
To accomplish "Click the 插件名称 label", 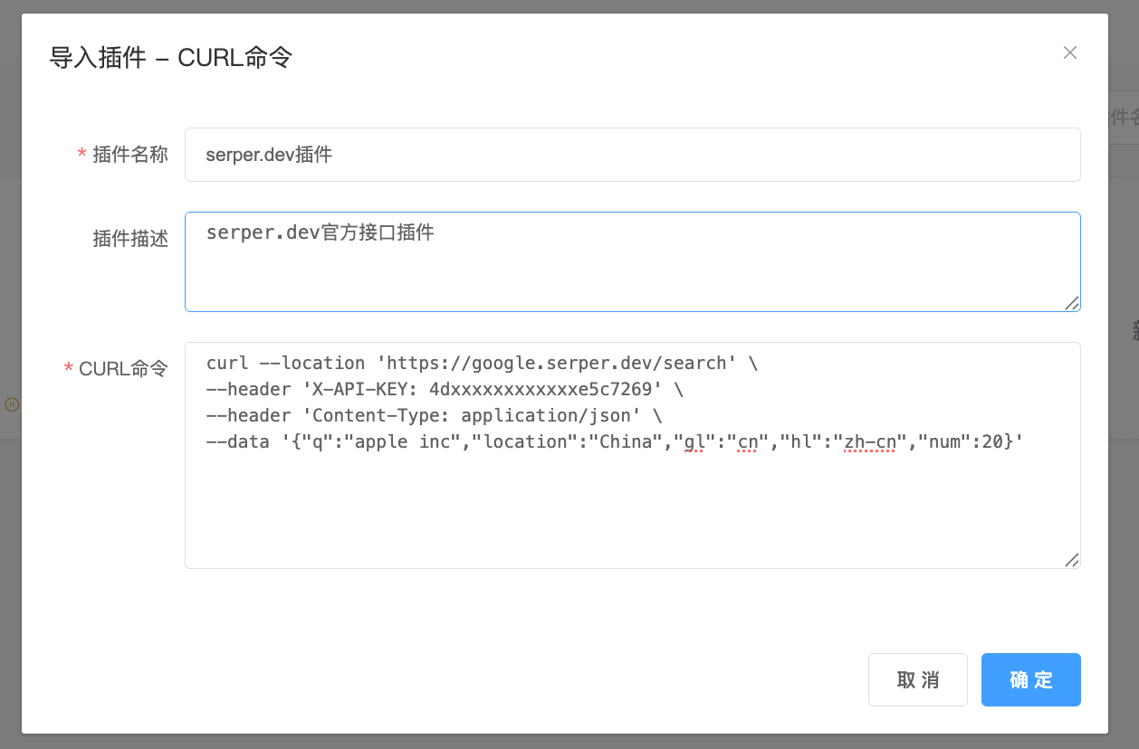I will click(129, 155).
